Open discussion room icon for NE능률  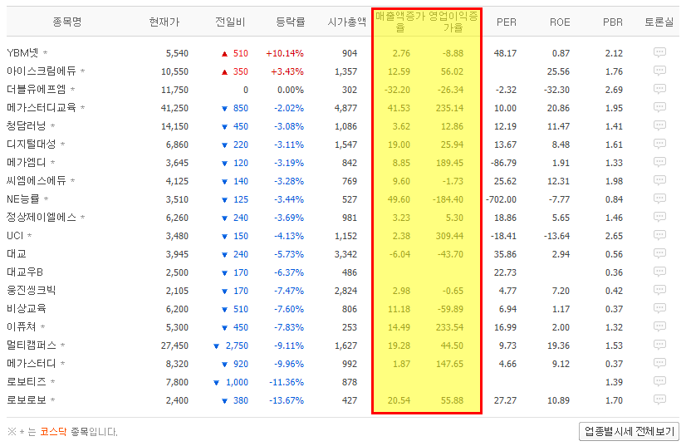tap(659, 198)
